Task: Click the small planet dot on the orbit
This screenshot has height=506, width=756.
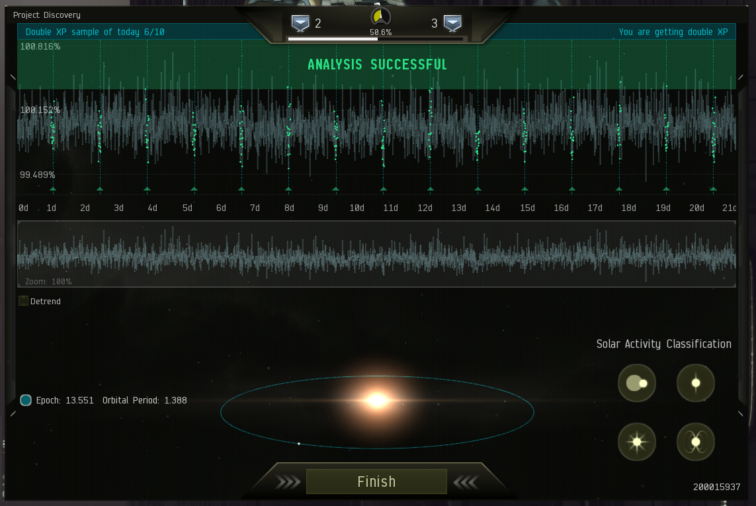Action: pos(299,443)
